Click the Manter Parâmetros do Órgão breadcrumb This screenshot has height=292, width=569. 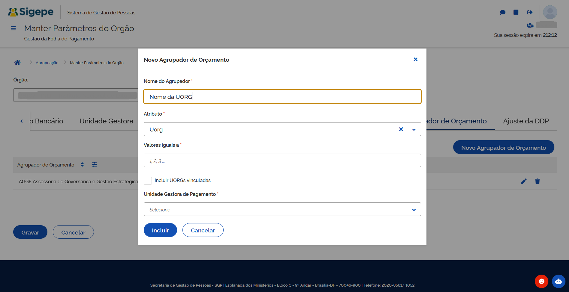coord(97,63)
